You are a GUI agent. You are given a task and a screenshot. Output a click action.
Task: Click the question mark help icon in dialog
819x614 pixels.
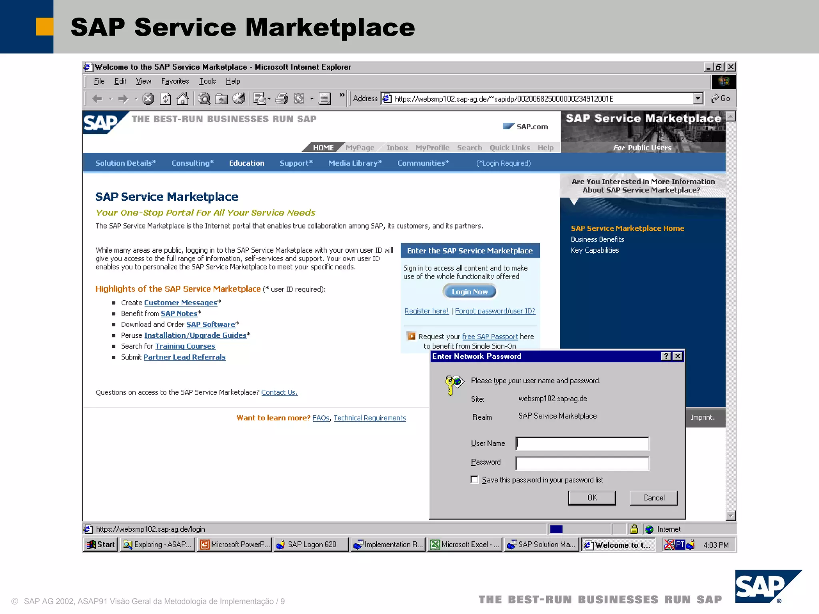coord(666,356)
